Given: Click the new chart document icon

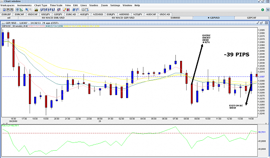Looking at the screenshot, I should click(x=4, y=10).
